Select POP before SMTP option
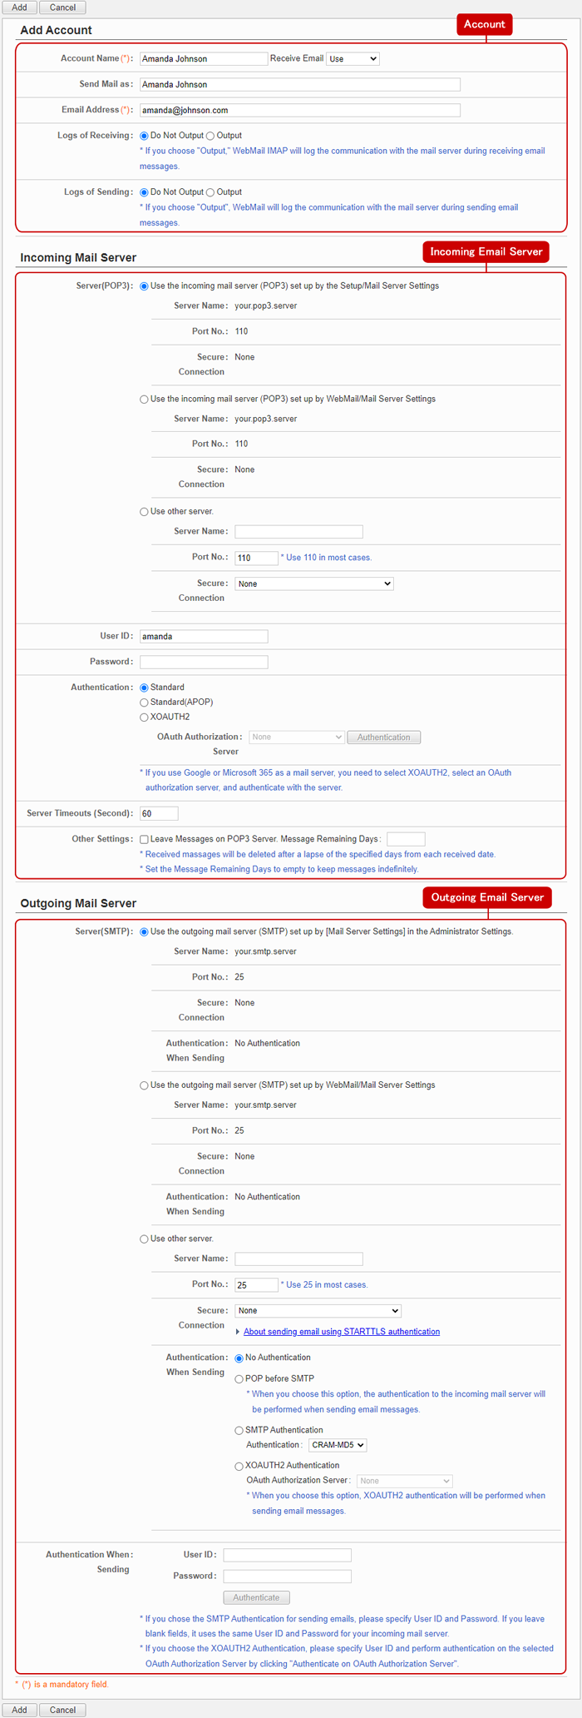582x1718 pixels. point(239,1379)
